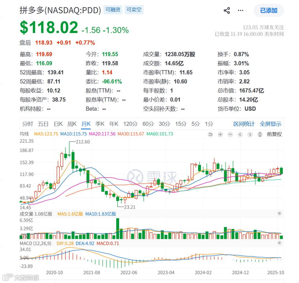
Task: Click the pan right chevron icon
Action: [x=250, y=134]
